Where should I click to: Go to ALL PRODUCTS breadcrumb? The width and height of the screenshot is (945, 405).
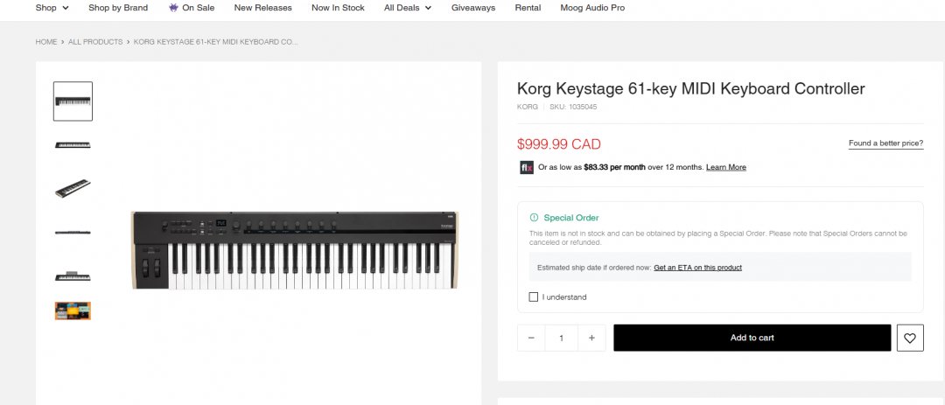95,42
